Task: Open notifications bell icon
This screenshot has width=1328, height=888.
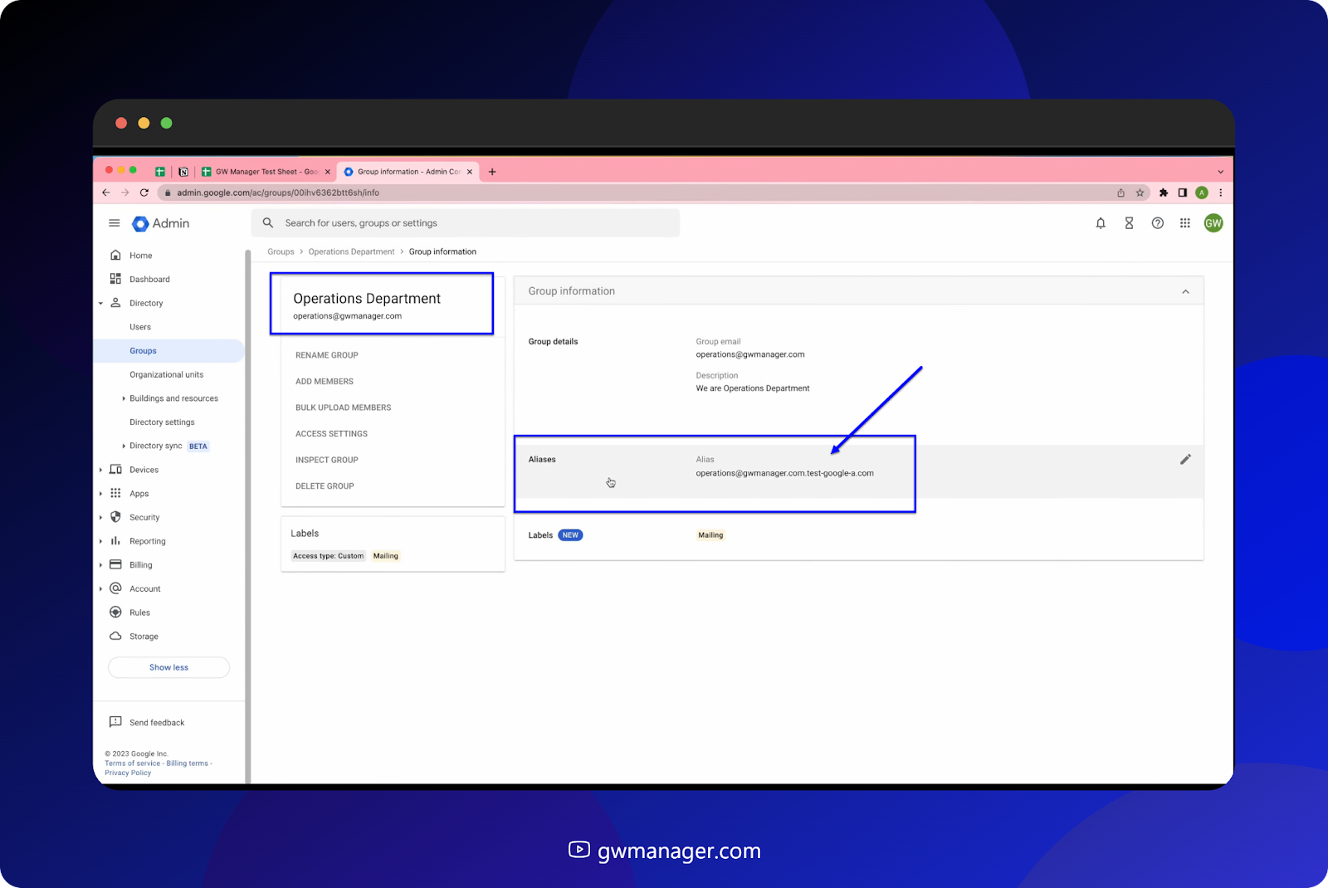Action: click(1101, 223)
